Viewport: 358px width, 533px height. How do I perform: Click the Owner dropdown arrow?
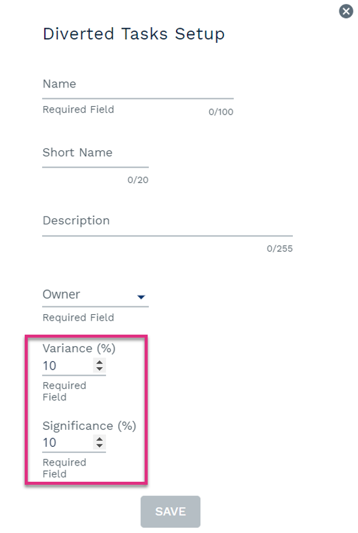(x=141, y=297)
